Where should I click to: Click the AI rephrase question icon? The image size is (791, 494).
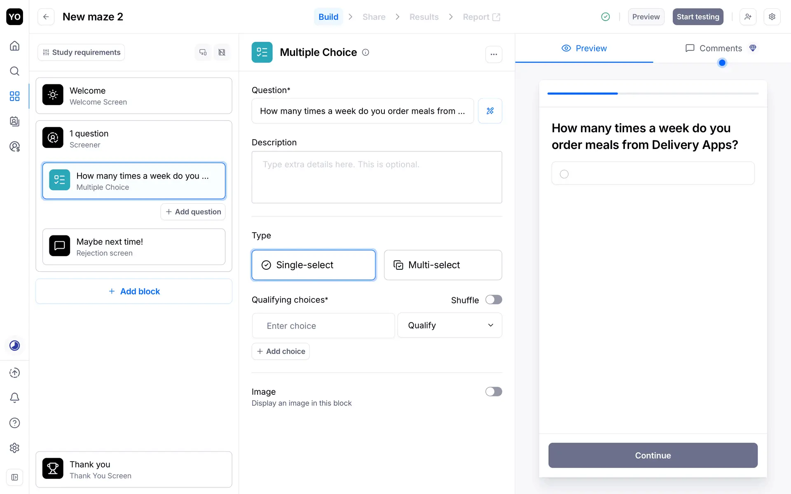(490, 111)
